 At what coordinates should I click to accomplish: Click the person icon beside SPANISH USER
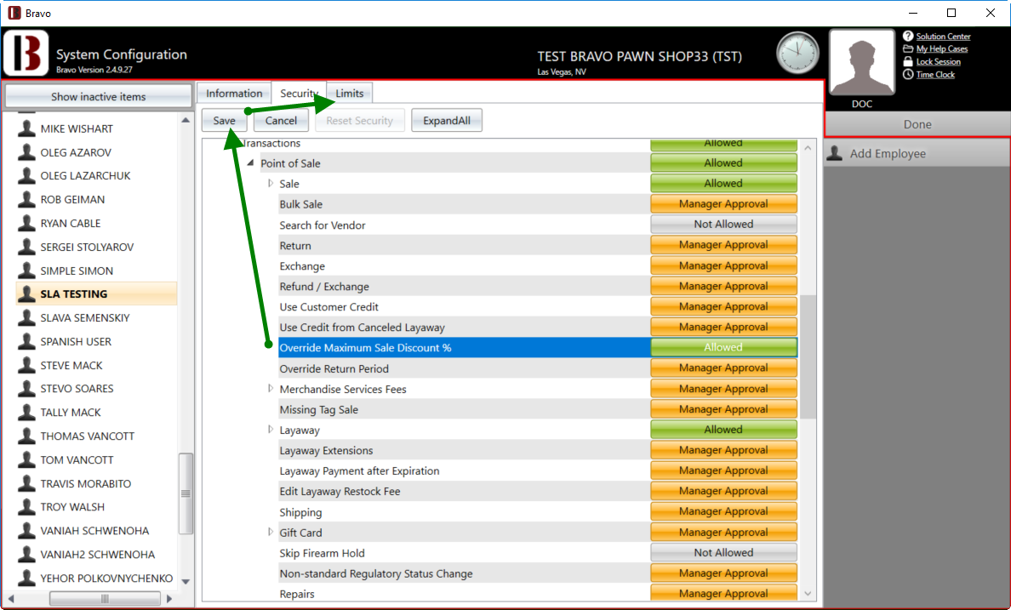pyautogui.click(x=26, y=341)
